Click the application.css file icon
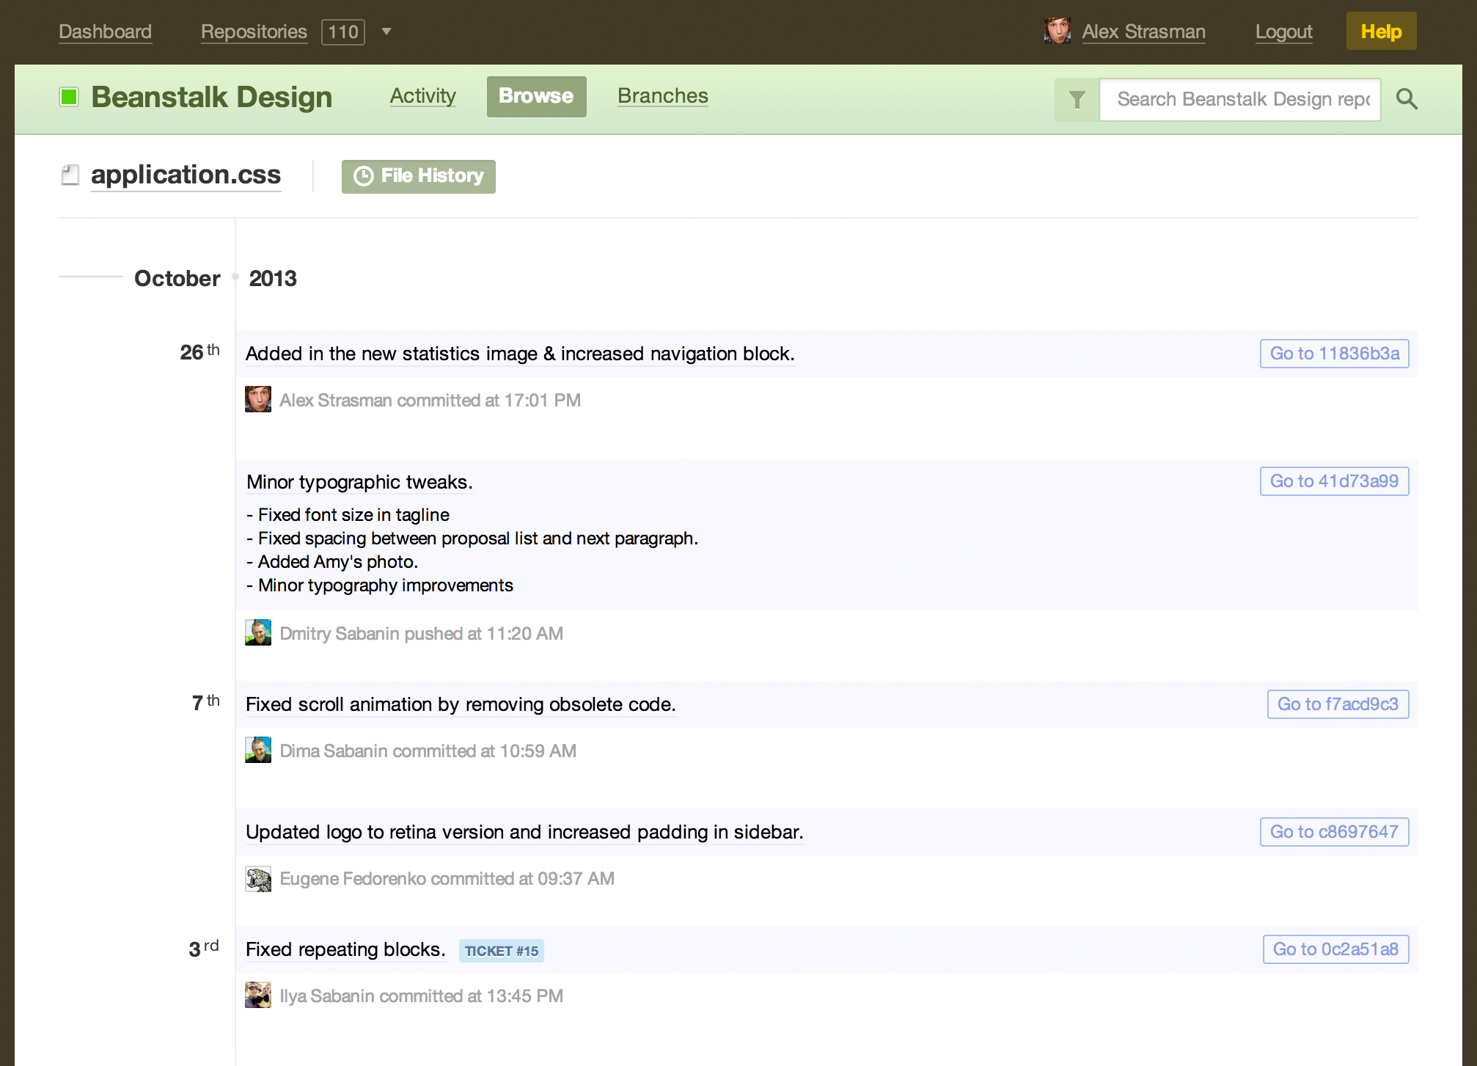This screenshot has height=1066, width=1477. (70, 175)
